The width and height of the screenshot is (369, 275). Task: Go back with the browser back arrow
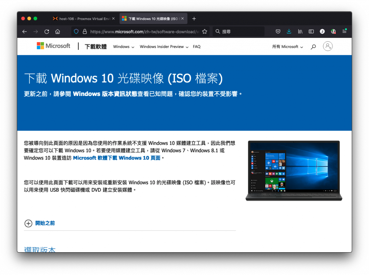pos(25,31)
